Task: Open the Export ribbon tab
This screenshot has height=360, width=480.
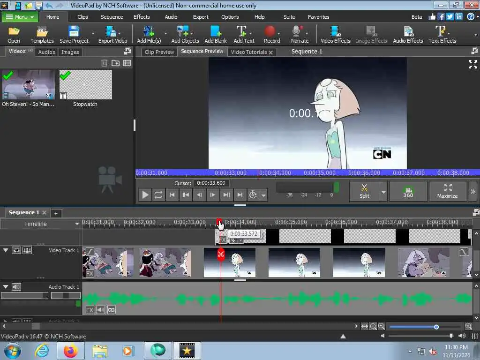Action: pos(201,17)
